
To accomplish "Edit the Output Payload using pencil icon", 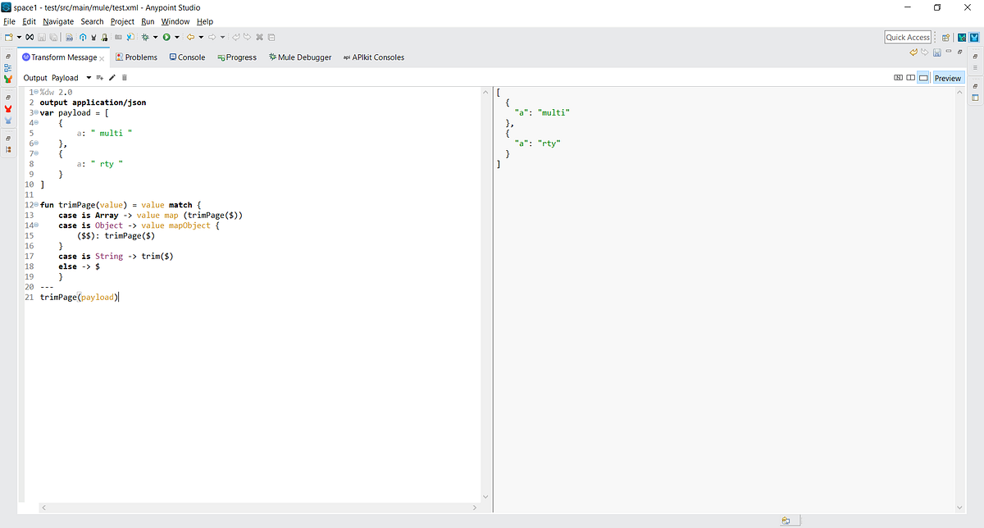I will [112, 77].
